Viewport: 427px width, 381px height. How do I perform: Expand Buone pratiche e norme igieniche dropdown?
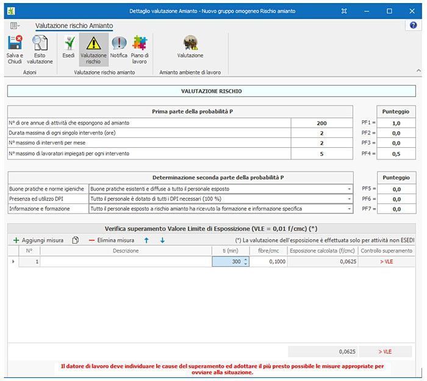coord(350,189)
